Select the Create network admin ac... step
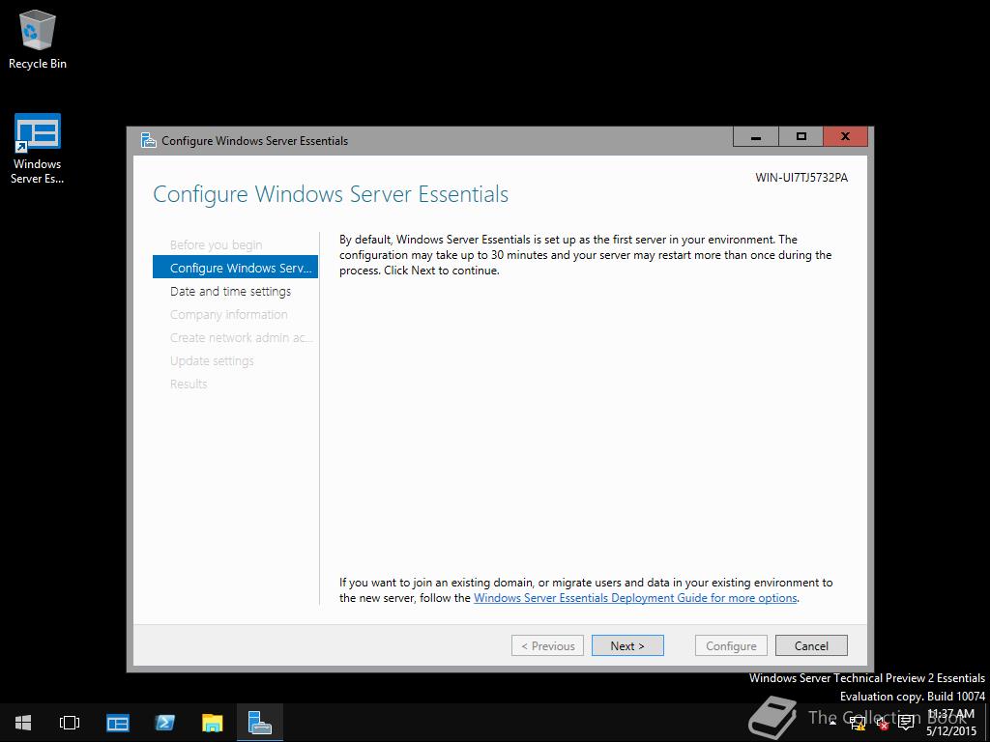 (x=241, y=337)
